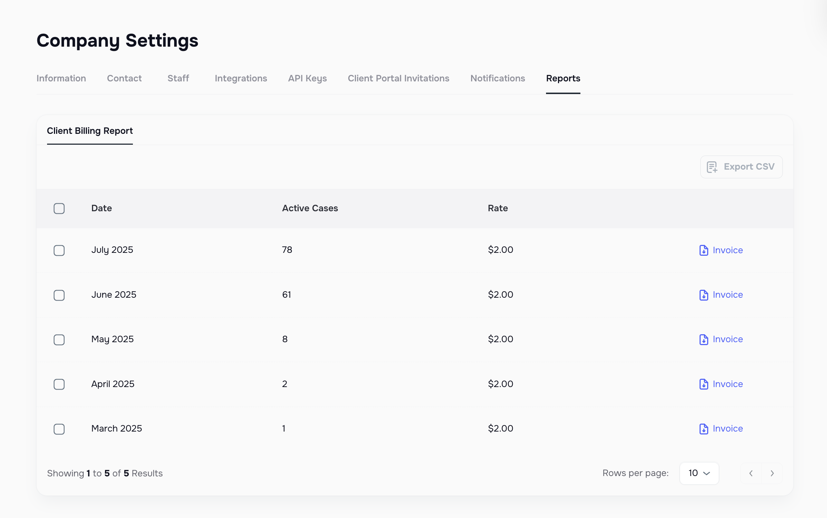
Task: Click the download icon beside June 2025 Invoice
Action: [703, 295]
